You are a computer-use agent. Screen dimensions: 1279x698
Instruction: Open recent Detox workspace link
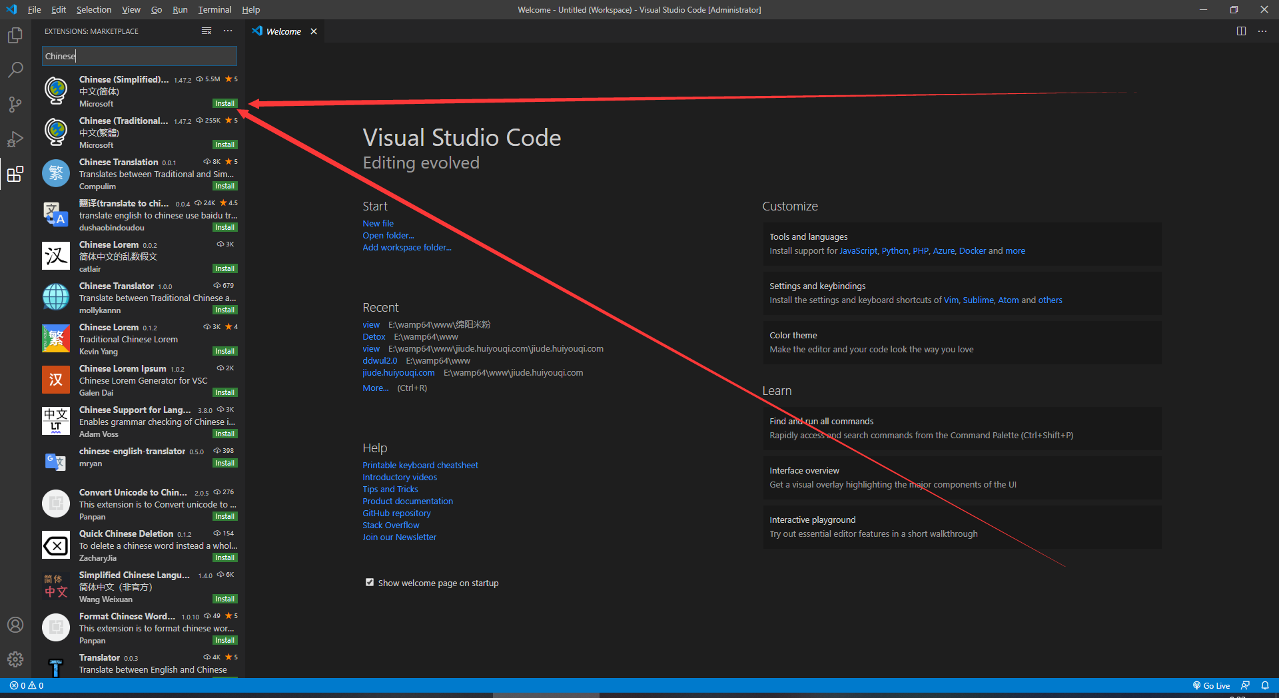point(374,336)
